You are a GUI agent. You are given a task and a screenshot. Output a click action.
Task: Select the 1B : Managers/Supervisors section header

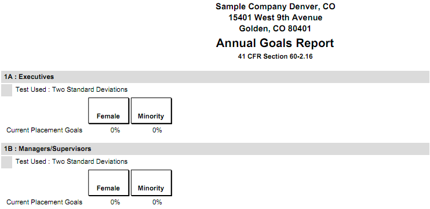point(215,149)
